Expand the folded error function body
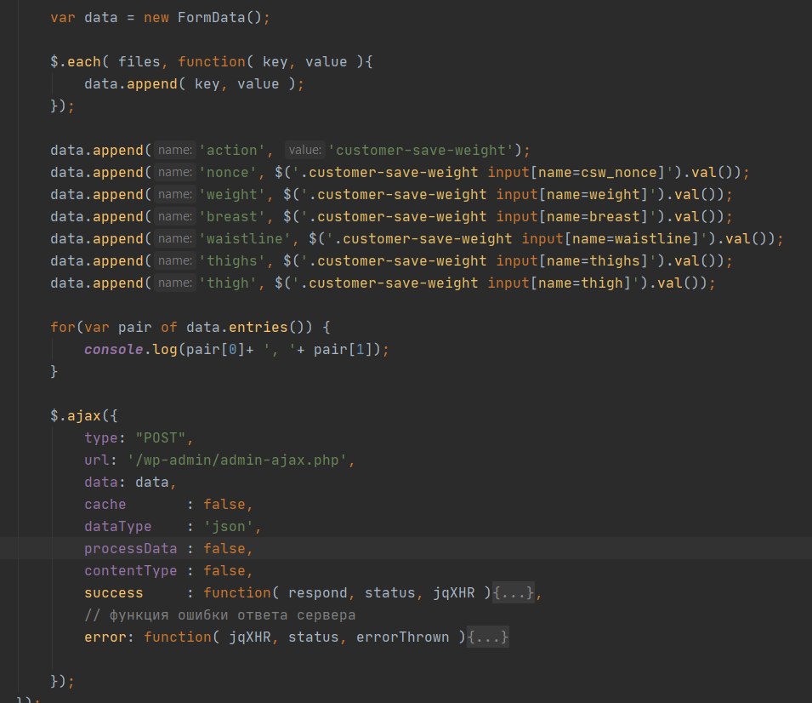Screen dimensions: 812x703 click(488, 637)
